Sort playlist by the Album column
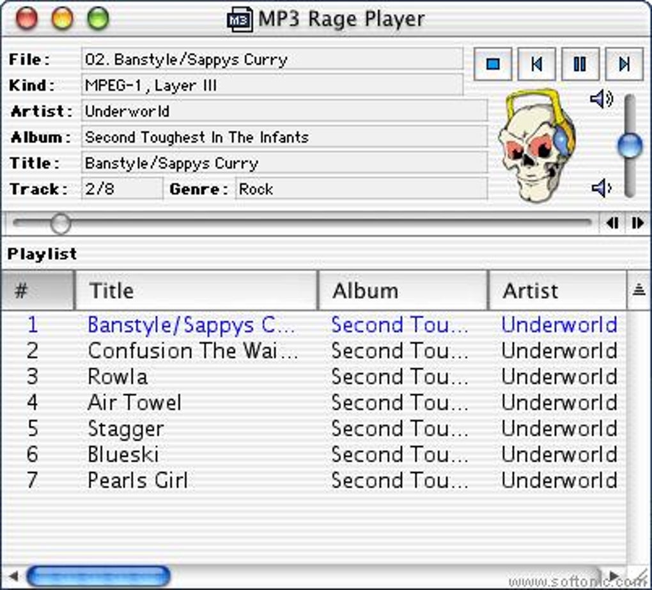 (x=403, y=290)
